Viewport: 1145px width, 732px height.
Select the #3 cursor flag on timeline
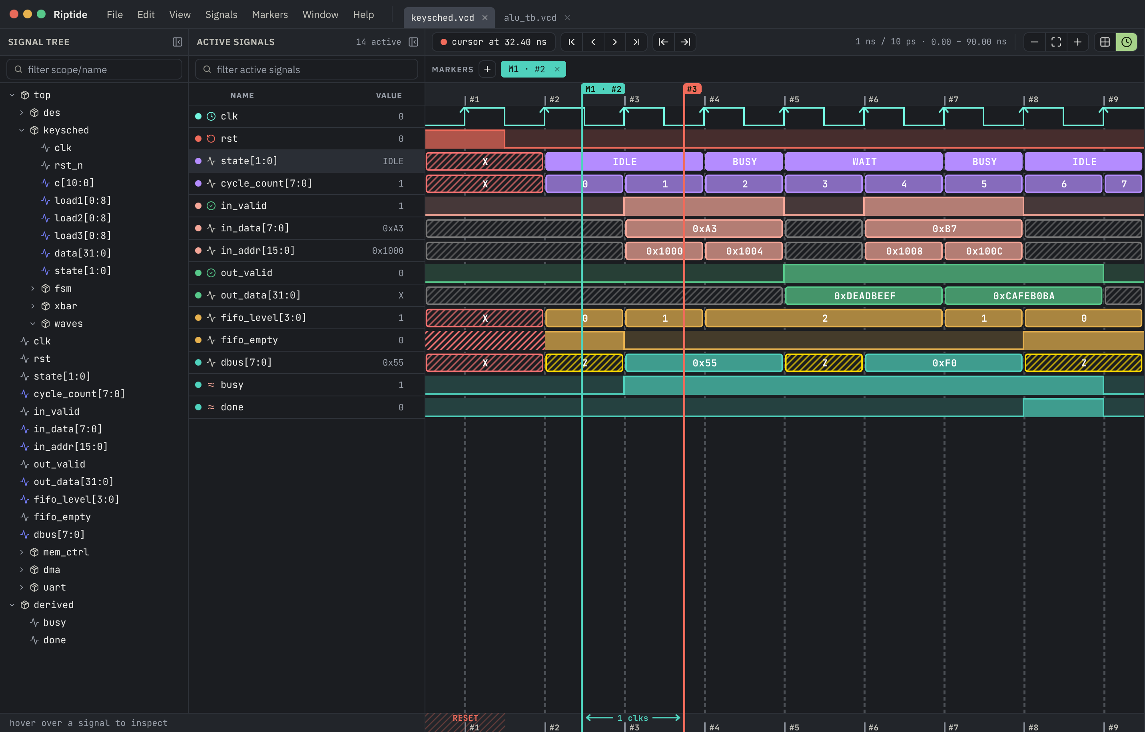point(692,89)
